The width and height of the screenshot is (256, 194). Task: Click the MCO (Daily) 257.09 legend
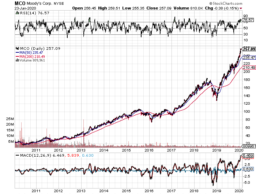point(40,48)
